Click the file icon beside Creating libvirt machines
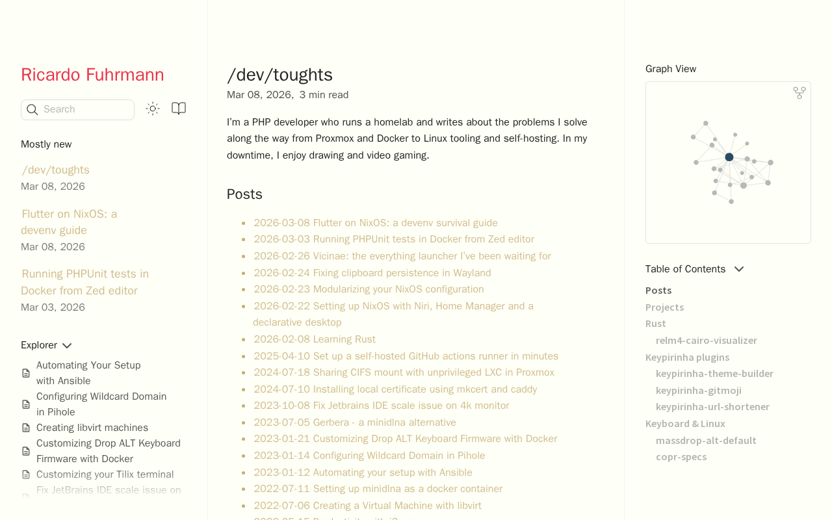The height and width of the screenshot is (520, 832). point(26,428)
